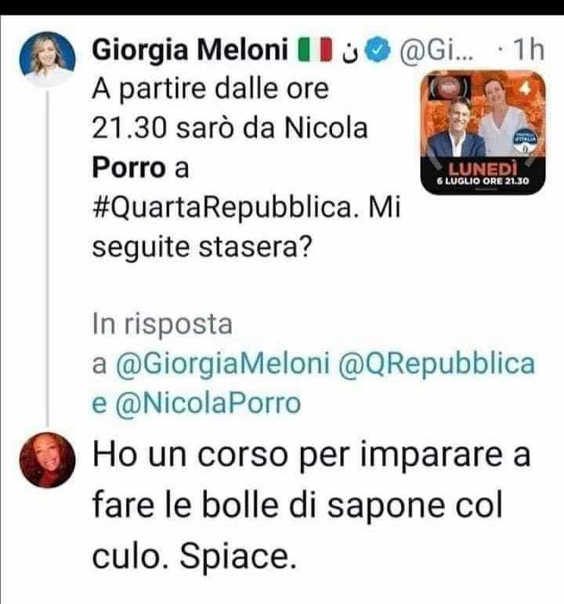Click the Italian flag emoji
The width and height of the screenshot is (564, 604).
point(315,50)
